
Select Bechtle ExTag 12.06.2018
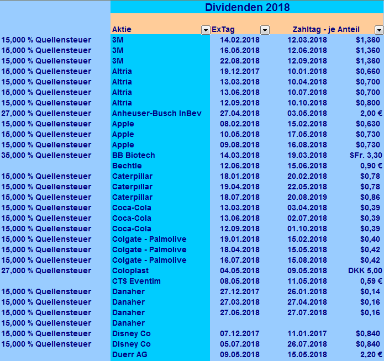pyautogui.click(x=239, y=166)
